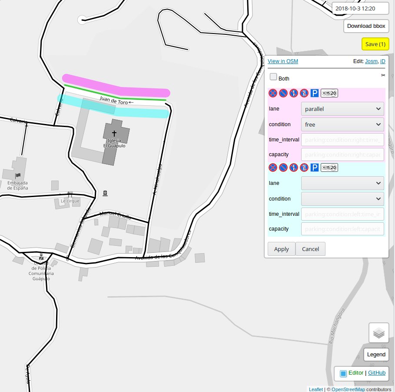Open the condition dropdown showing free
Screen dimensions: 395x392
(342, 124)
